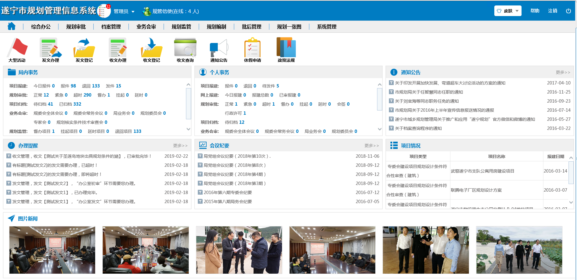Viewport: 577px width, 280px height.
Task: Open the 2016年第六期专委会纪要 meeting entry
Action: [228, 193]
